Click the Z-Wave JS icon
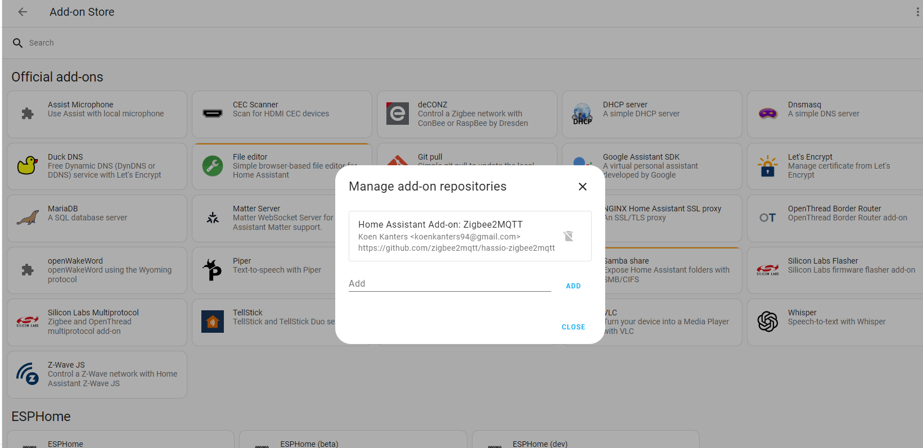 28,374
